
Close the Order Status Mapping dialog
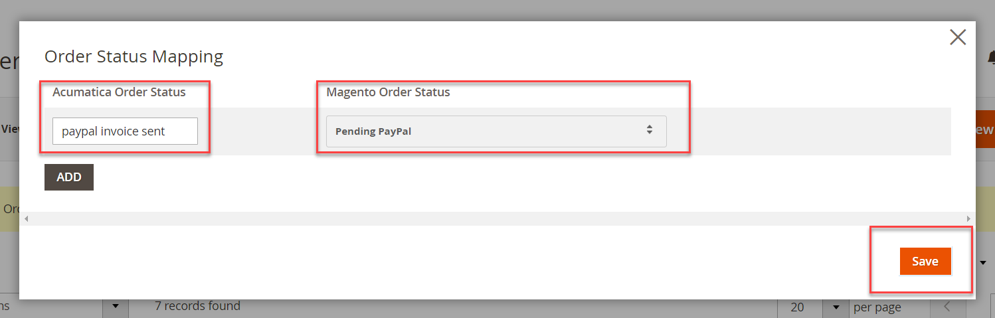957,37
